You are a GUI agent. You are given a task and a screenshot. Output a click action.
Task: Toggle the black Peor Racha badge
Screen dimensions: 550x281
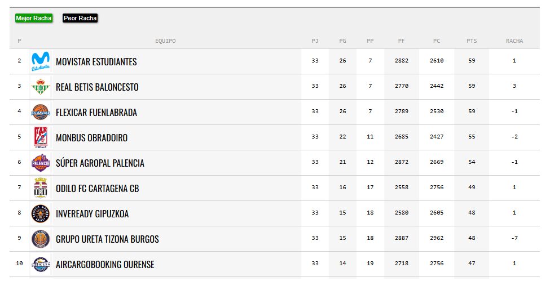80,18
